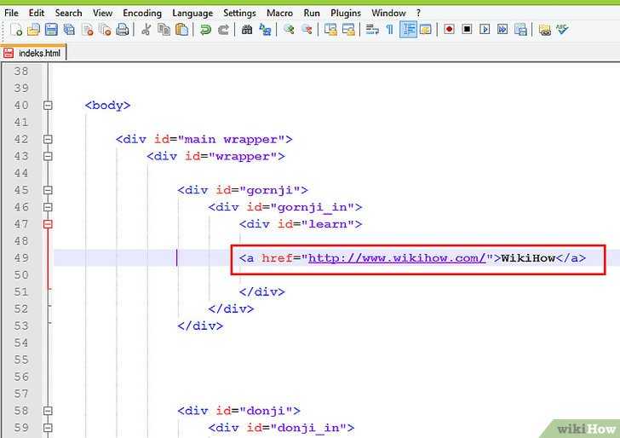The image size is (620, 438).
Task: Run spell check with the ABC icon
Action: tap(562, 30)
